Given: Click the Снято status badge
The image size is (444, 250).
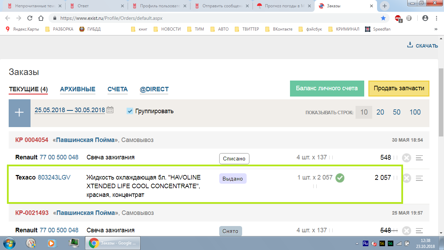Looking at the screenshot, I should click(231, 231).
